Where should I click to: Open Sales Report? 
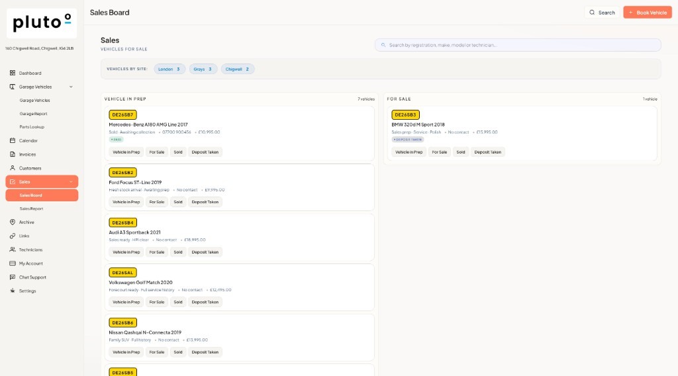(x=31, y=209)
